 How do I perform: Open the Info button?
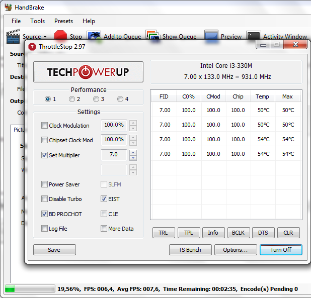pyautogui.click(x=213, y=233)
